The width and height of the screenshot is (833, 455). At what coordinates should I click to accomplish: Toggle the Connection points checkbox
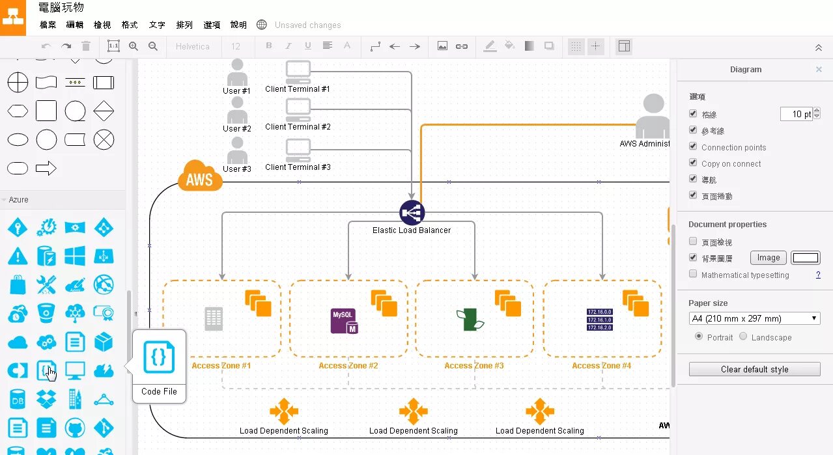[693, 146]
